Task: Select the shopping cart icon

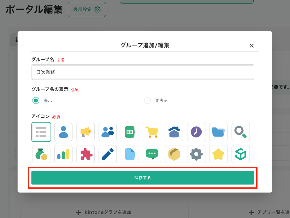Action: (x=152, y=132)
